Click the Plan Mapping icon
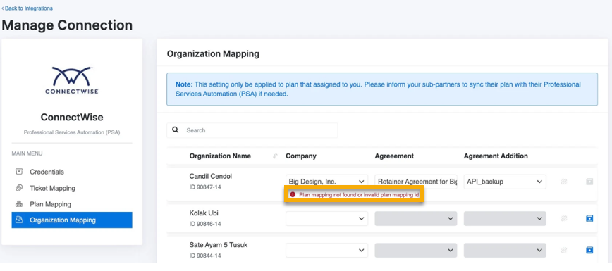Screen dimensions: 612x271 point(19,204)
